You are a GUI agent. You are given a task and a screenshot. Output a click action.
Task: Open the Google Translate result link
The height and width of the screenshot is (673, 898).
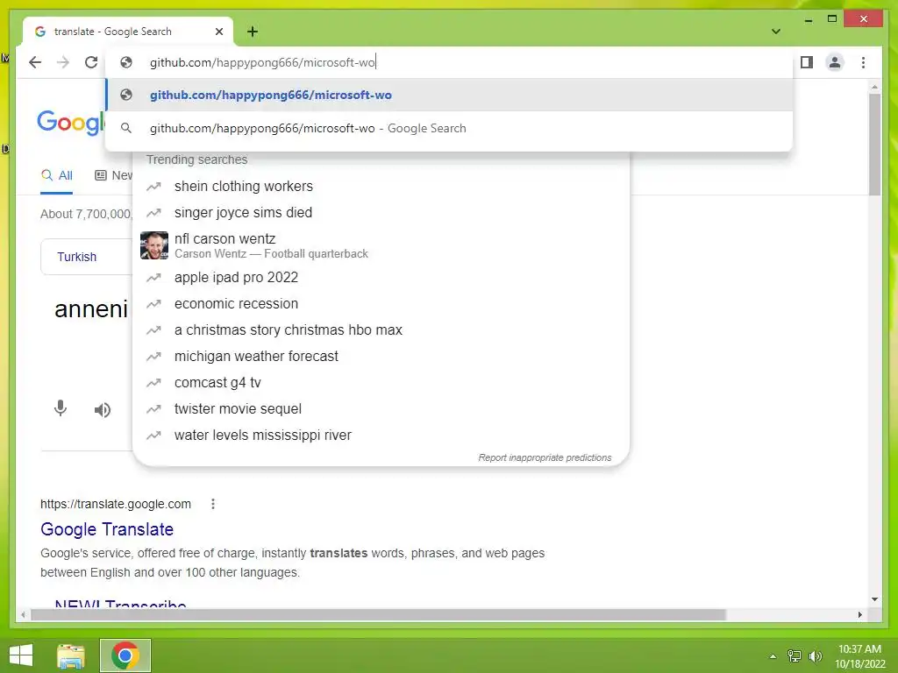pos(107,529)
